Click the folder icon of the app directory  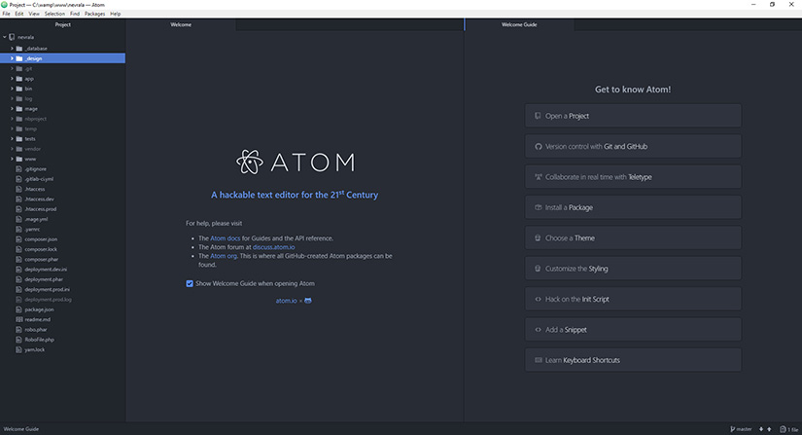(19, 79)
